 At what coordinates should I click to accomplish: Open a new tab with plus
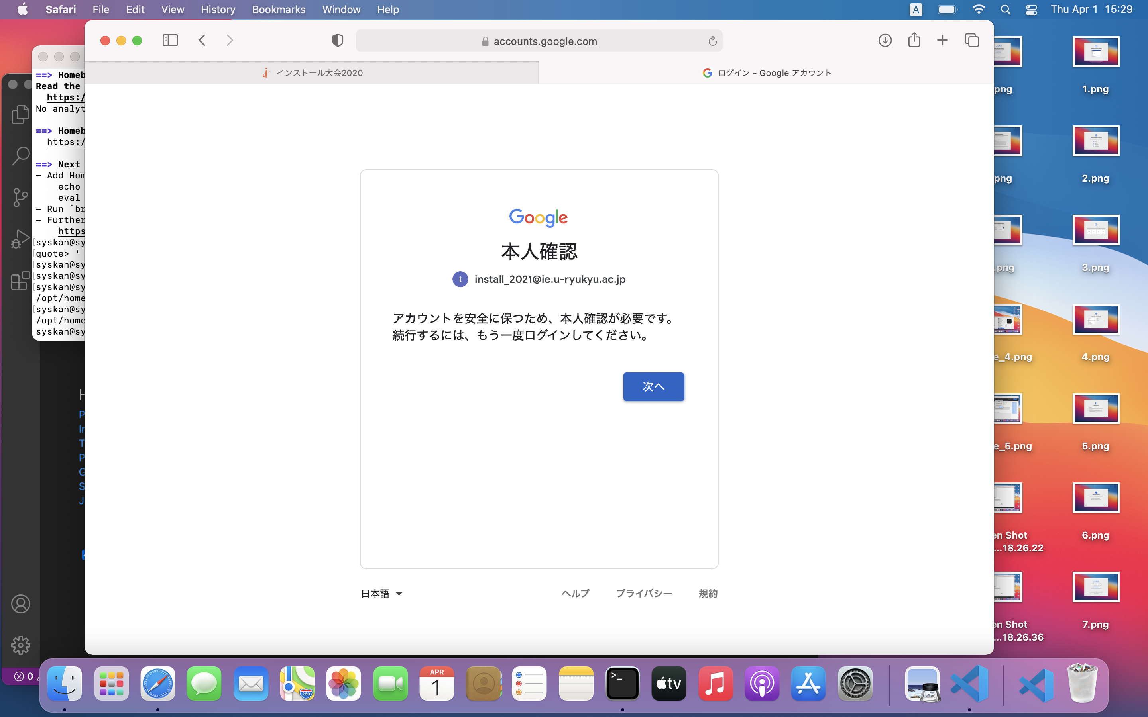pos(942,40)
